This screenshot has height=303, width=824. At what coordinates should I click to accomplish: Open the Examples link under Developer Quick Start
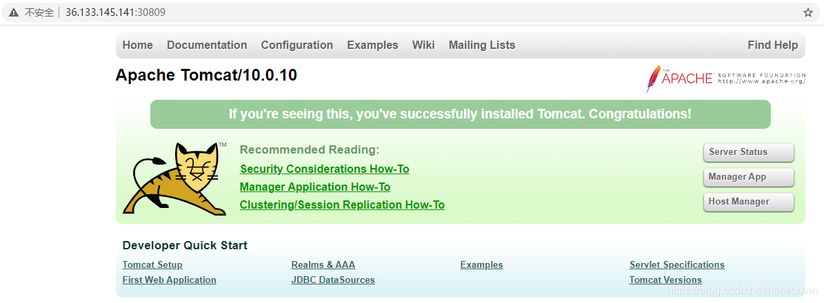click(x=481, y=264)
